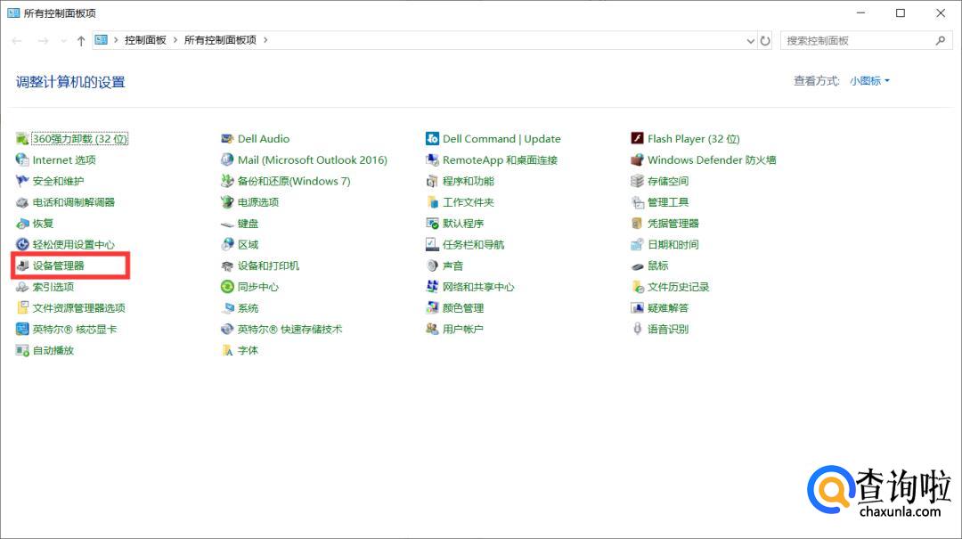Viewport: 962px width, 539px height.
Task: Open the 字体 link
Action: 248,350
